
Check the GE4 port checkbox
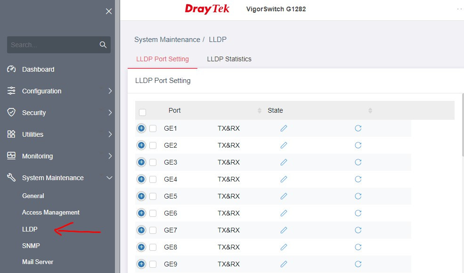tap(153, 180)
